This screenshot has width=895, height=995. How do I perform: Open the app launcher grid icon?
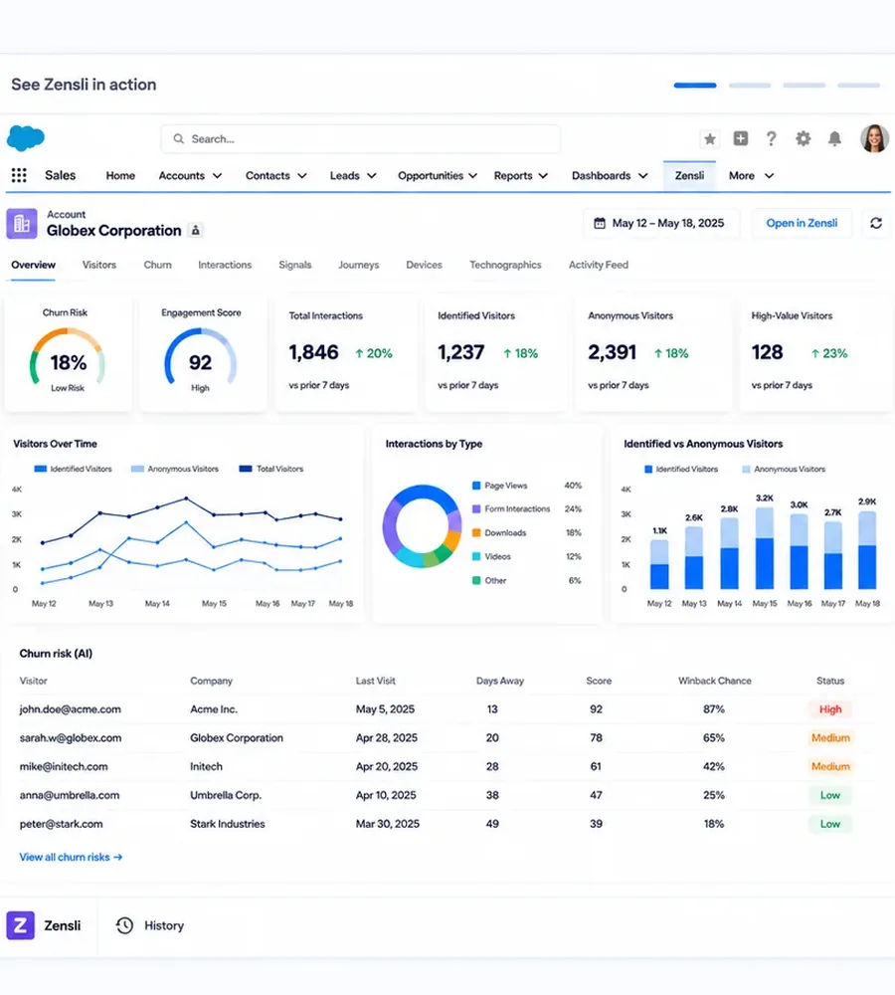[19, 175]
